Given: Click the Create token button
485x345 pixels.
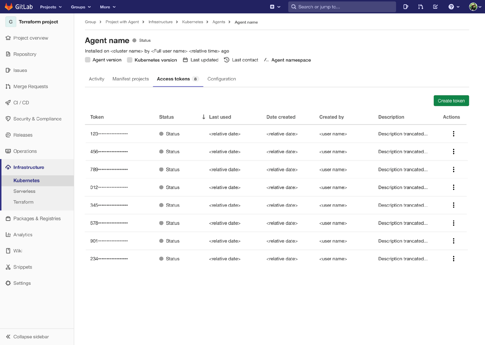Looking at the screenshot, I should pyautogui.click(x=451, y=101).
